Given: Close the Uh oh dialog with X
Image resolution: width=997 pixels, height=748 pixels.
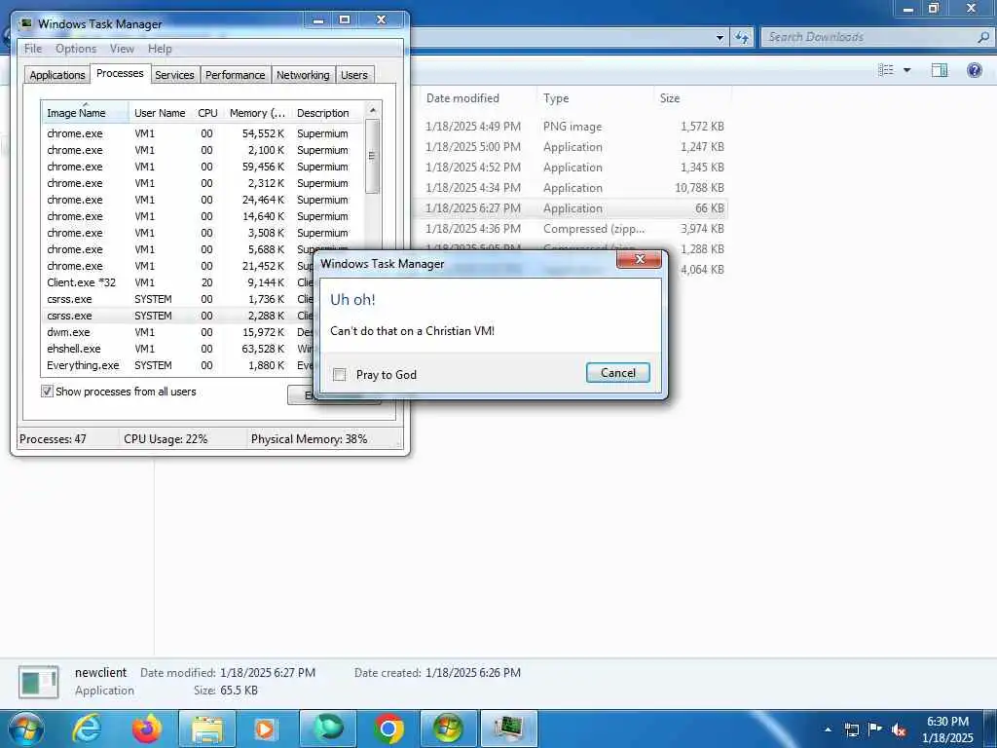Looking at the screenshot, I should point(639,259).
